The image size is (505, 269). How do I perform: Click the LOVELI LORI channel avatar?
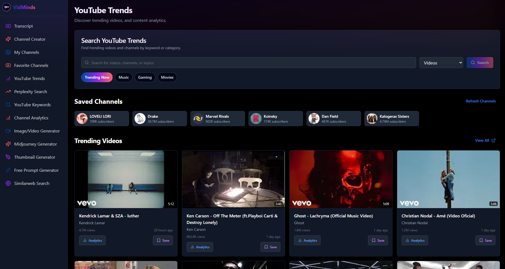pyautogui.click(x=82, y=119)
